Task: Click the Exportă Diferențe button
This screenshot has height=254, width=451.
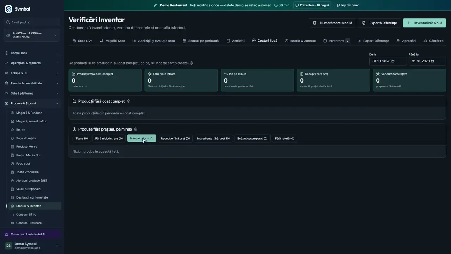Action: (x=379, y=23)
